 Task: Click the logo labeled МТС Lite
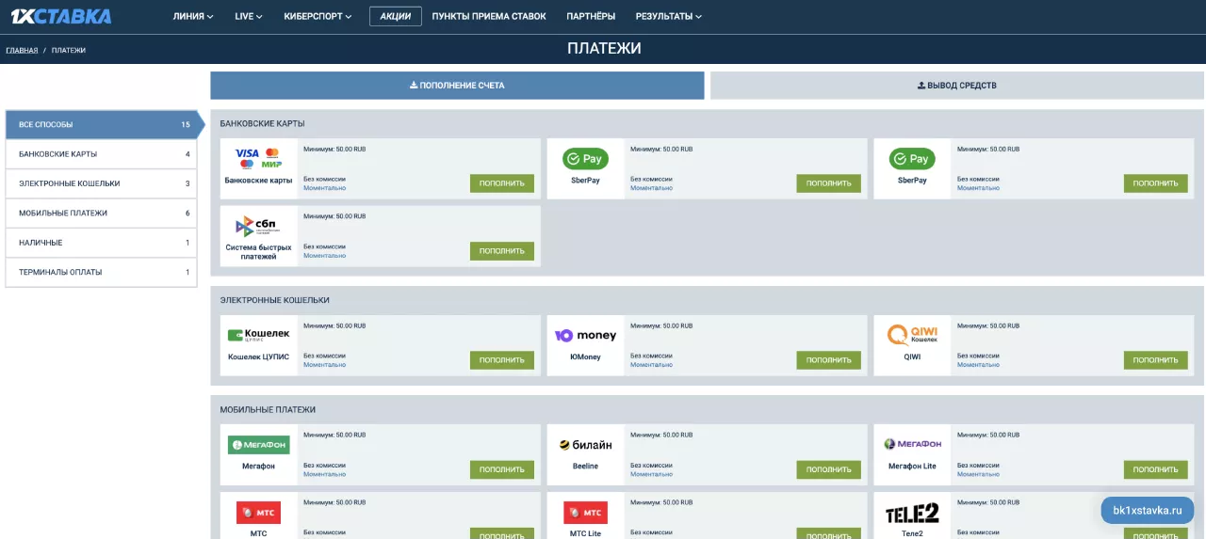(585, 513)
